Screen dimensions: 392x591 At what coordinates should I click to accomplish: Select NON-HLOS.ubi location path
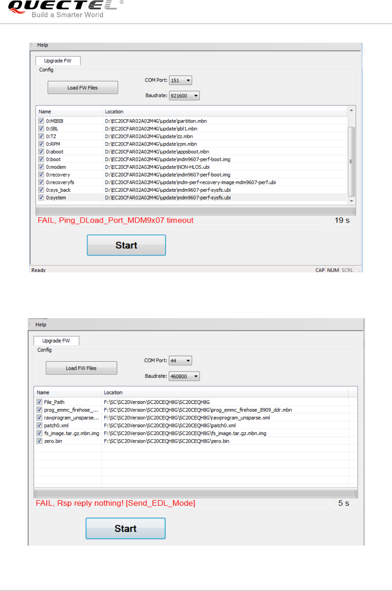tap(157, 167)
